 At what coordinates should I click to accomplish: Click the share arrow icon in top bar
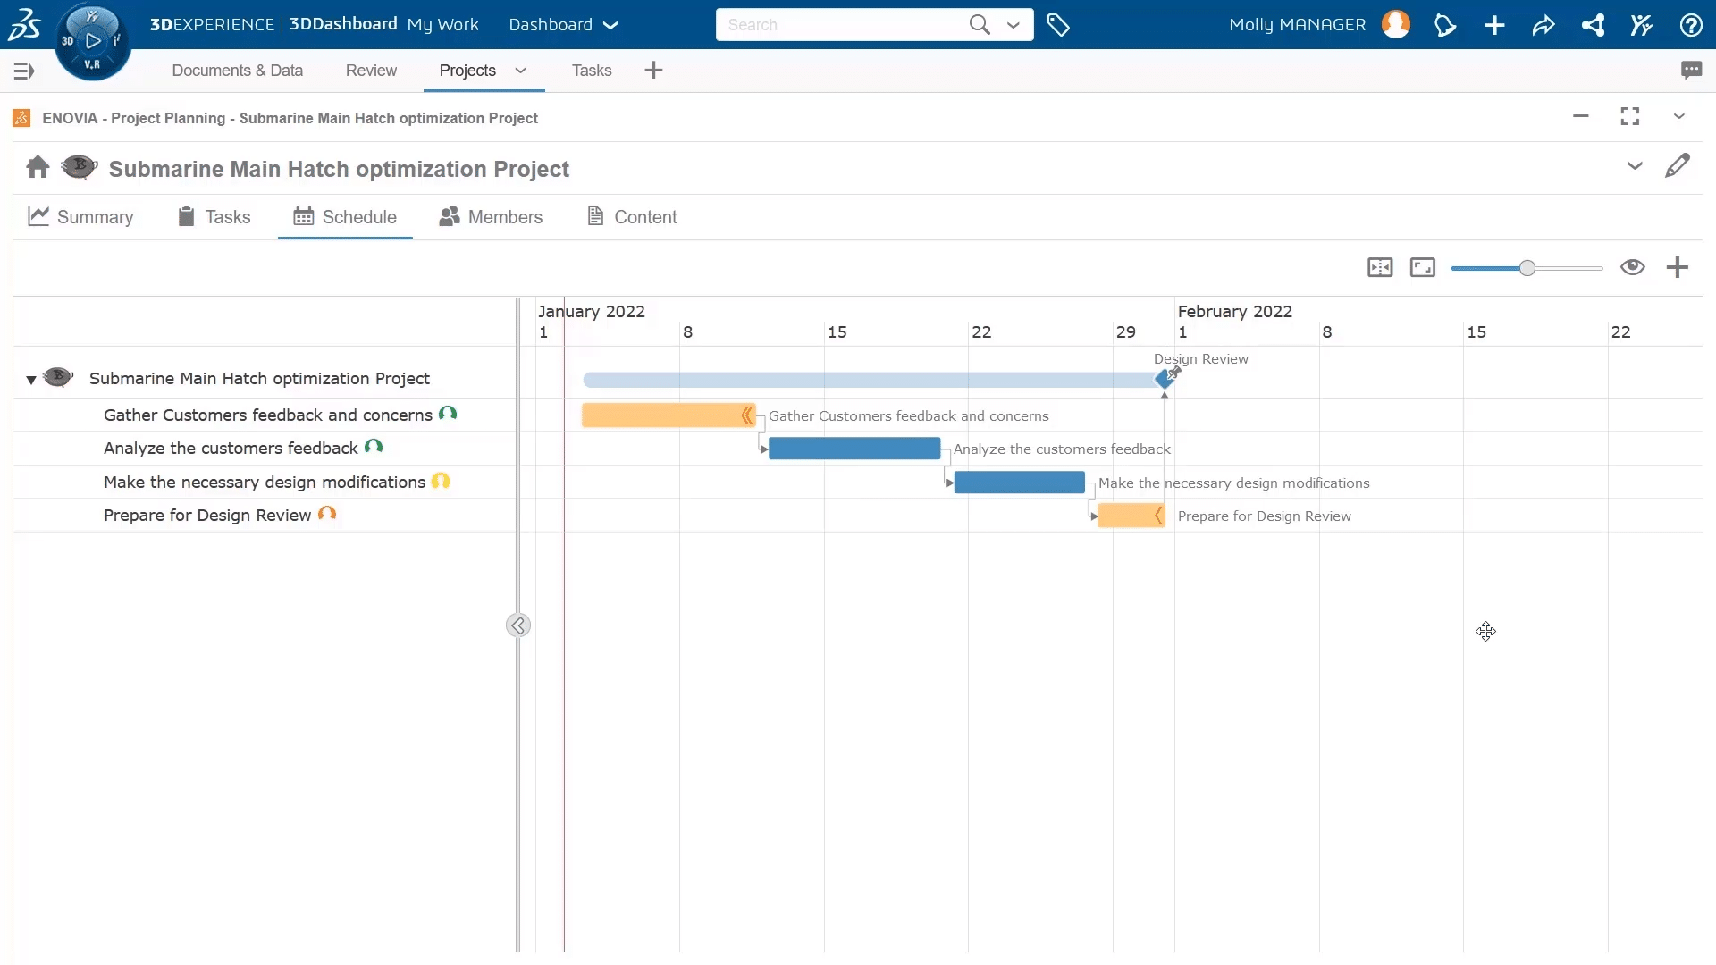click(x=1544, y=25)
